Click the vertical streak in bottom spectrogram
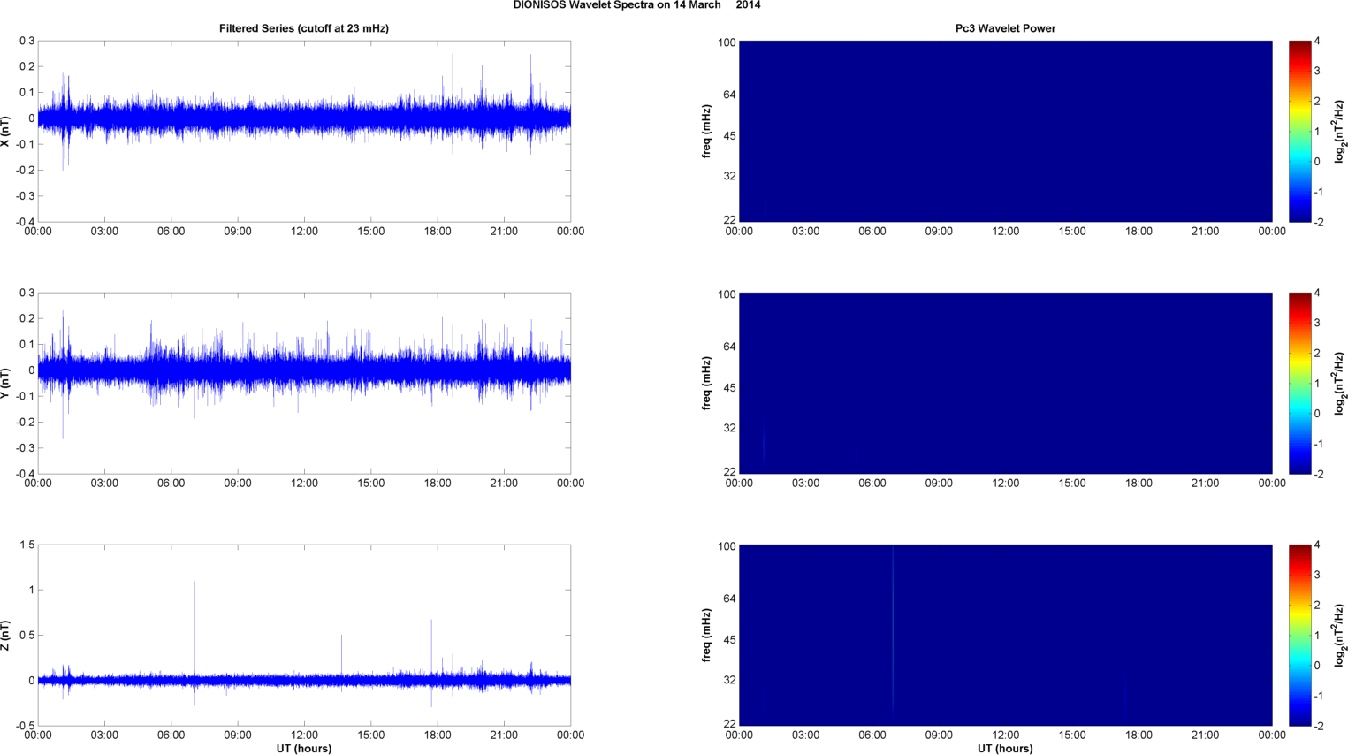 tap(893, 628)
